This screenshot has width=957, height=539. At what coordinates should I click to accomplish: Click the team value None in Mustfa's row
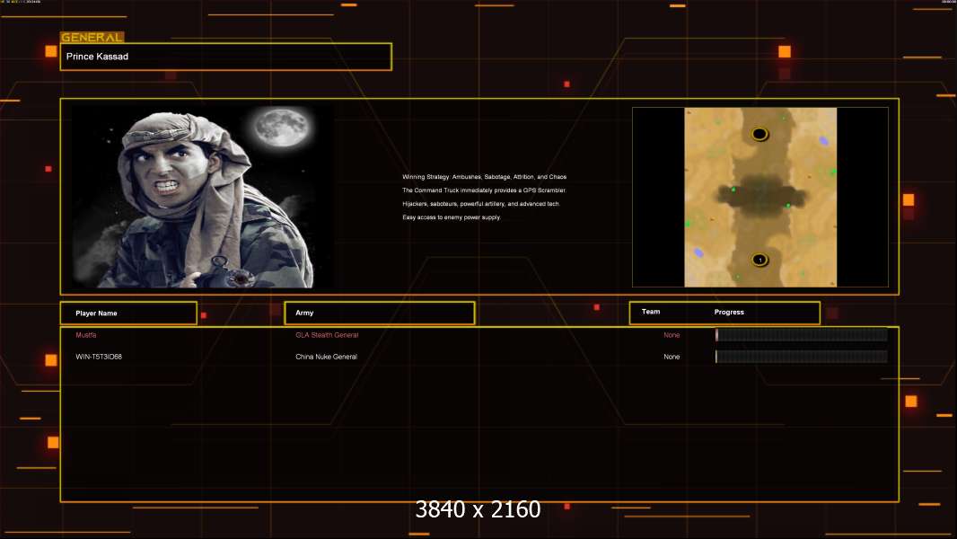coord(672,335)
